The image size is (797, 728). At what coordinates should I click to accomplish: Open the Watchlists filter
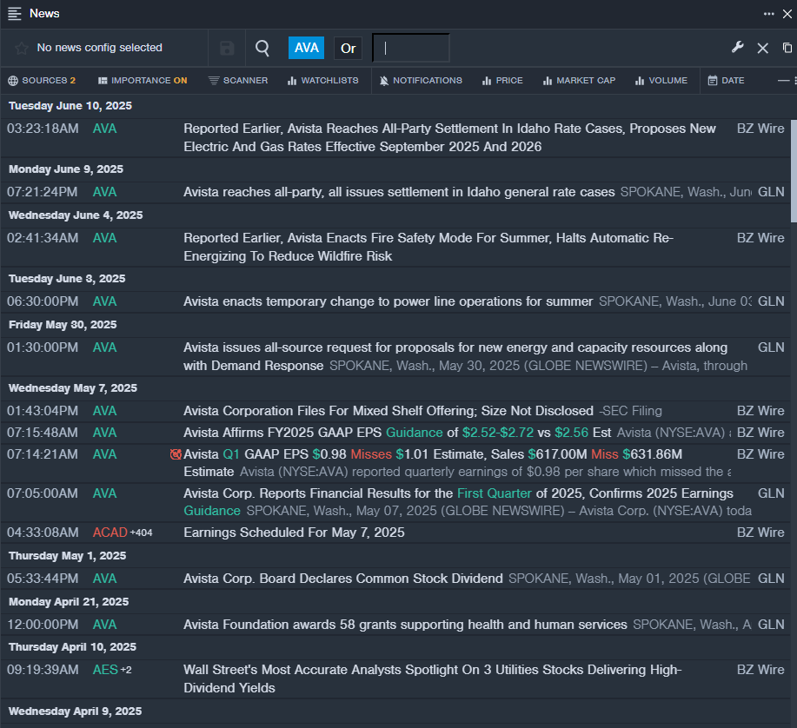click(x=322, y=81)
